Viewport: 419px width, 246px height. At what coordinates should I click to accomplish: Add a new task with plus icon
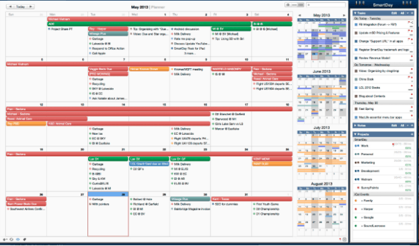coord(412,13)
